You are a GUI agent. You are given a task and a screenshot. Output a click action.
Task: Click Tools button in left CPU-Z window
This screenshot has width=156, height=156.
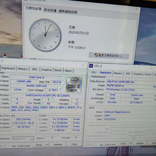coord(39,144)
